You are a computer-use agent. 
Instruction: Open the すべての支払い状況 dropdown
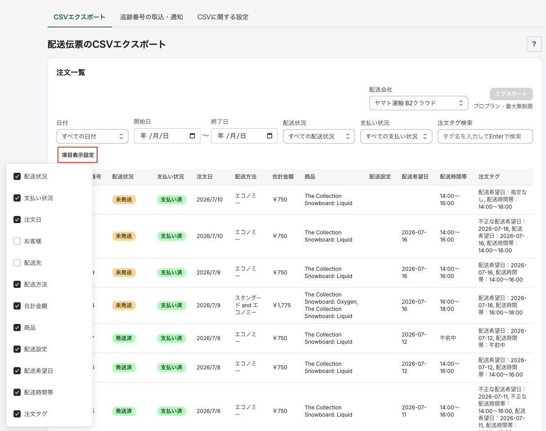point(396,136)
